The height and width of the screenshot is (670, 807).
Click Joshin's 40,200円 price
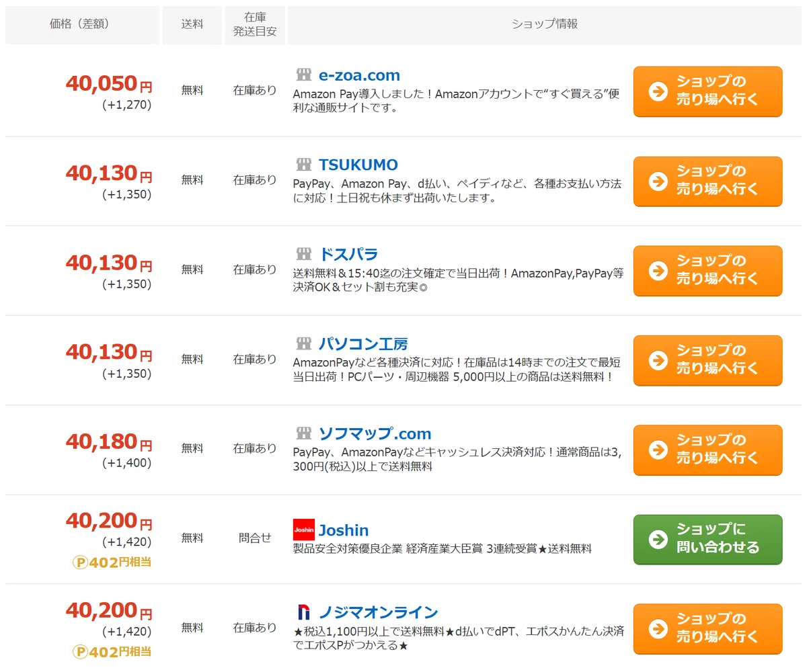pos(109,521)
